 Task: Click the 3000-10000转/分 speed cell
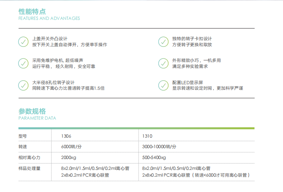click(160, 147)
